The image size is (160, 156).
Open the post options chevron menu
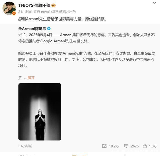(x=154, y=3)
